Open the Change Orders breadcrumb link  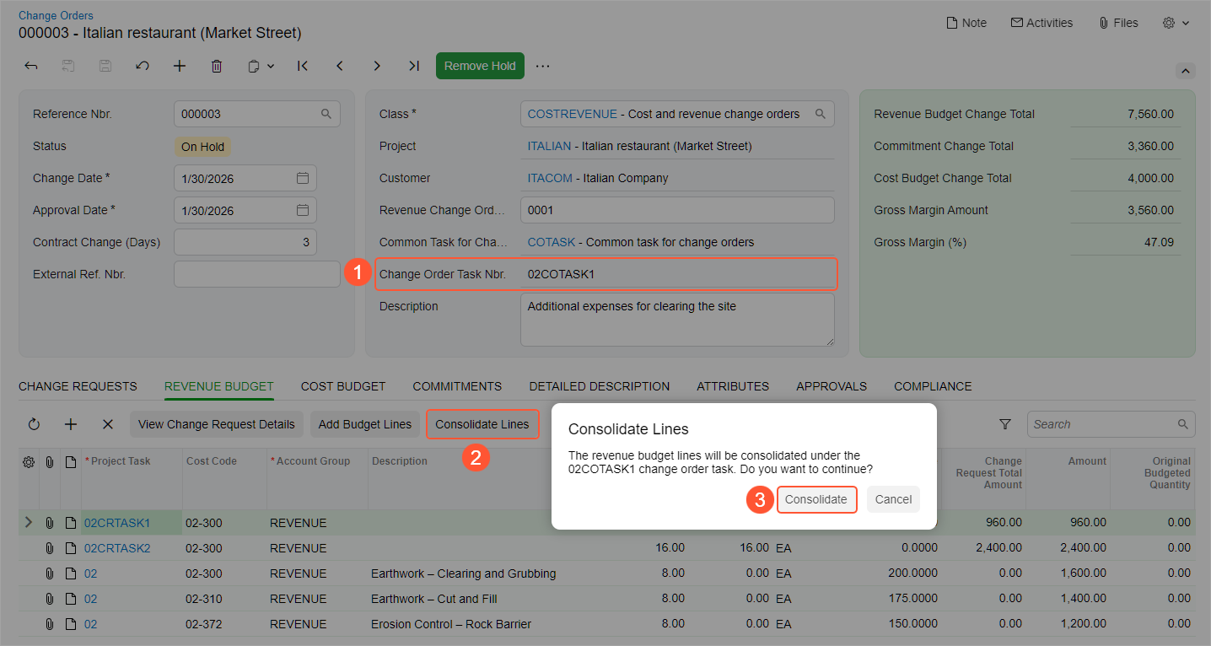pyautogui.click(x=56, y=15)
